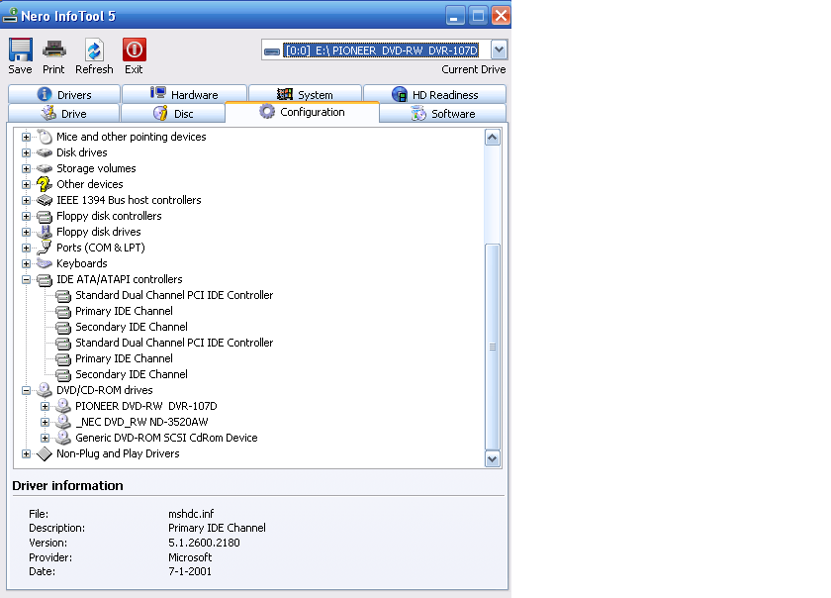Click the yellow question mark Other devices icon
Image resolution: width=831 pixels, height=598 pixels.
pyautogui.click(x=45, y=184)
